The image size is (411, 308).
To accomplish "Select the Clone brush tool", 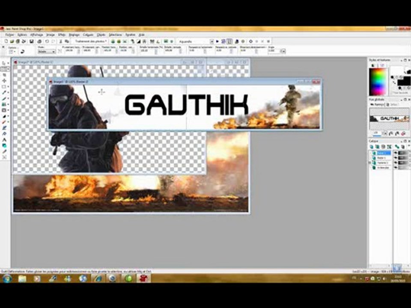I will [4, 104].
